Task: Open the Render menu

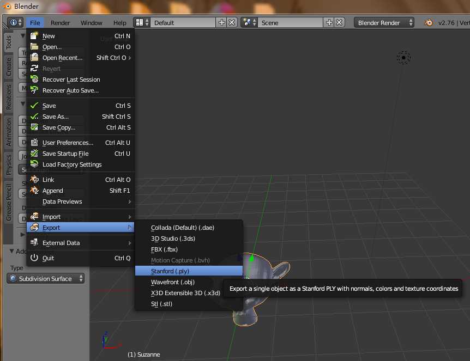Action: coord(60,23)
